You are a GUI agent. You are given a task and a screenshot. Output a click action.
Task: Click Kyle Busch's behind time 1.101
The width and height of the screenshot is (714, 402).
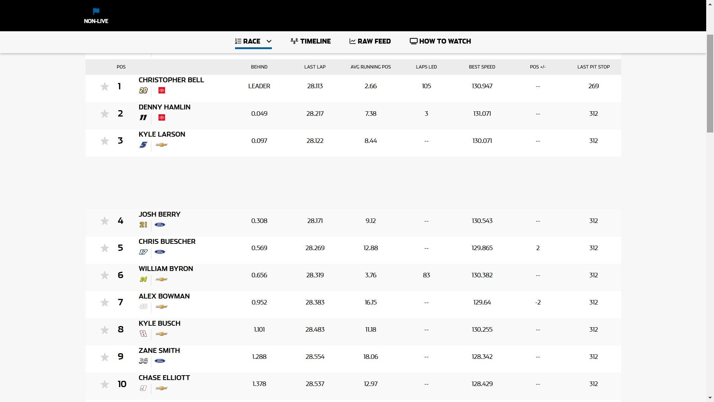[x=259, y=330]
